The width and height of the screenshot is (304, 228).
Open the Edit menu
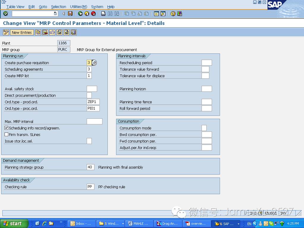point(31,7)
